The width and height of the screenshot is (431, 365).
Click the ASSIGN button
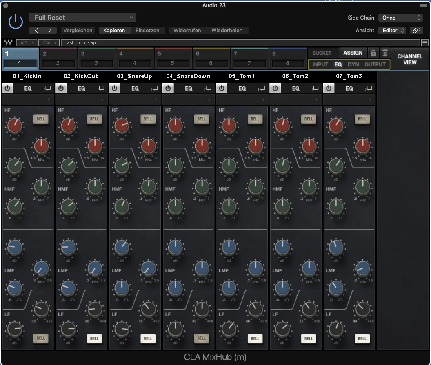click(353, 53)
